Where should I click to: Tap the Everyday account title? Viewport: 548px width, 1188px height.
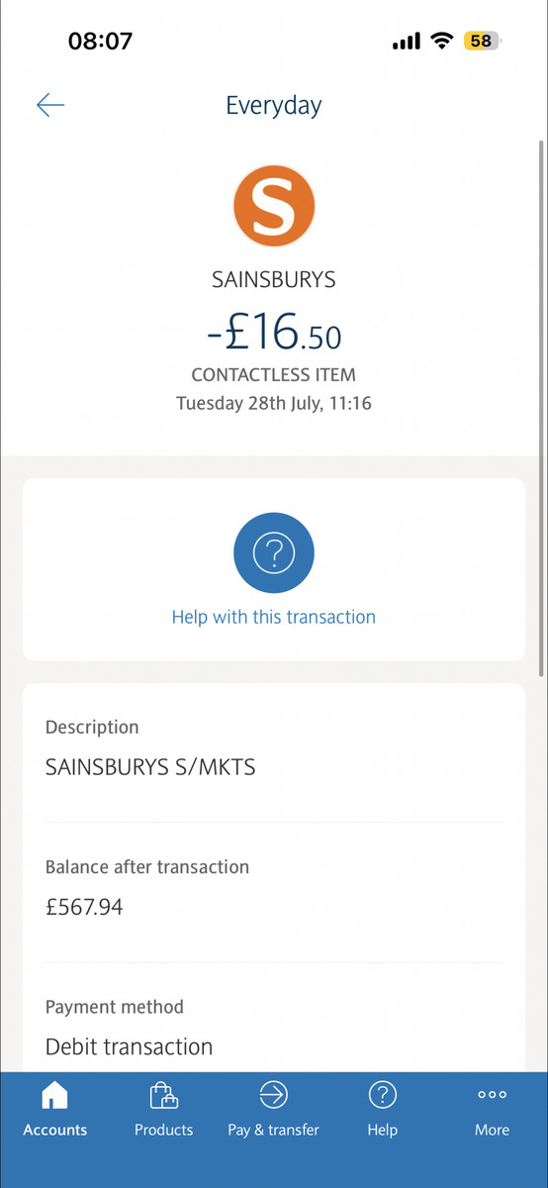pos(274,106)
